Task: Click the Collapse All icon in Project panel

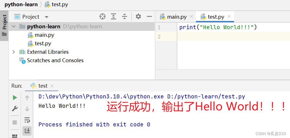Action: (124, 17)
